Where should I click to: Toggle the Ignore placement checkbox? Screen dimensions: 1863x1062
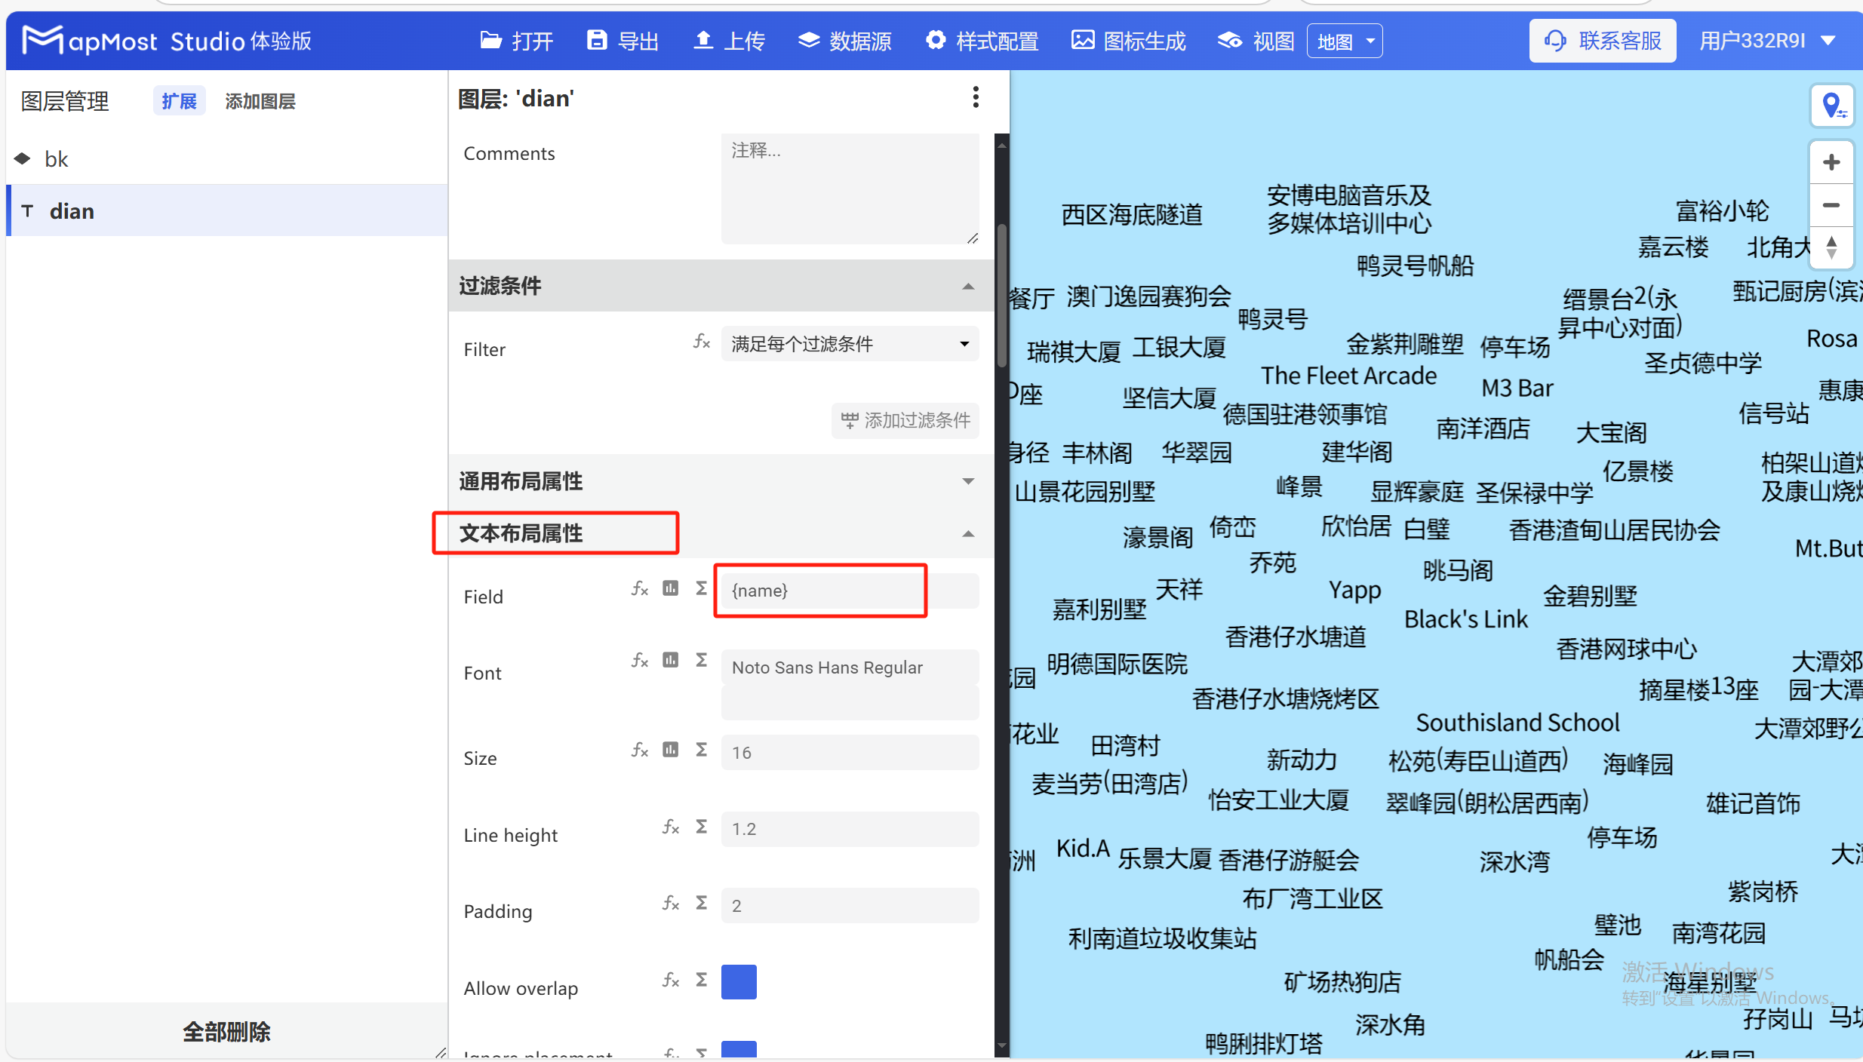pyautogui.click(x=738, y=1051)
